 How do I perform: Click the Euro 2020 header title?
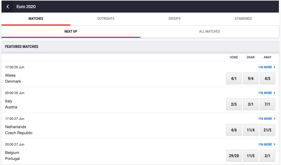point(26,7)
